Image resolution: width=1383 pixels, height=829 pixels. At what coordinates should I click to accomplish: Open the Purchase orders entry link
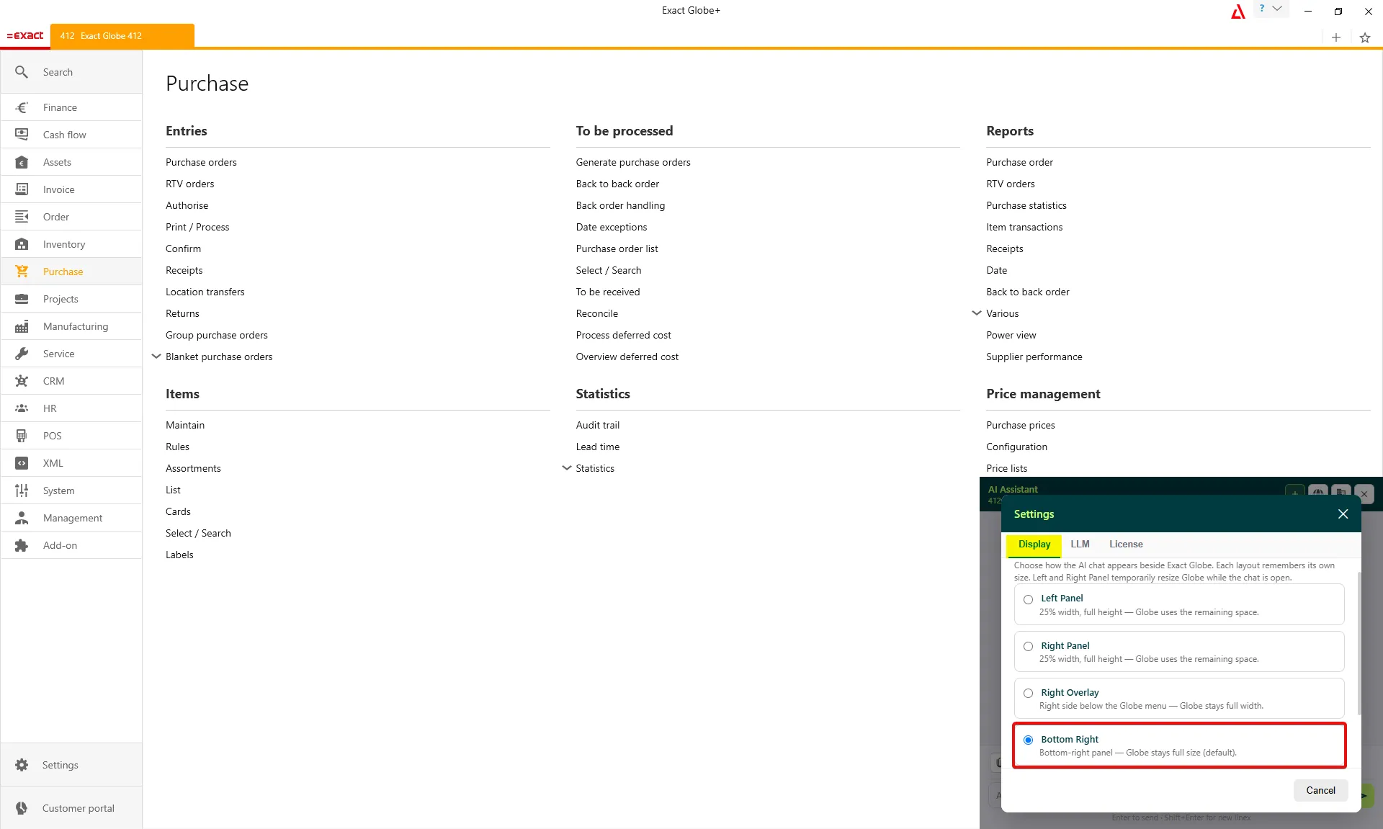201,162
